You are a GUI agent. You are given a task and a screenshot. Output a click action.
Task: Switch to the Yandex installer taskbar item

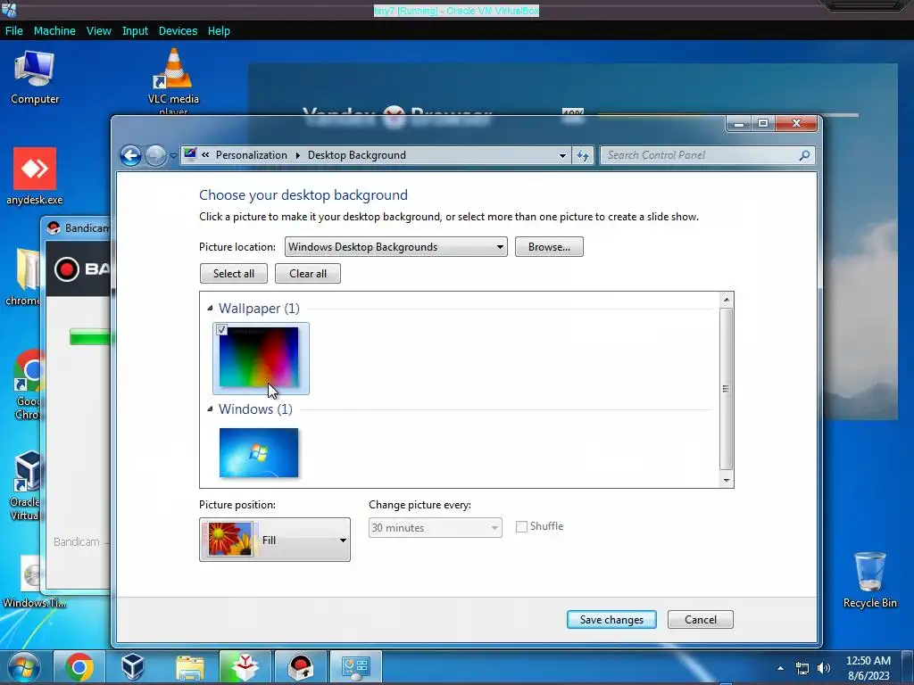coord(245,667)
